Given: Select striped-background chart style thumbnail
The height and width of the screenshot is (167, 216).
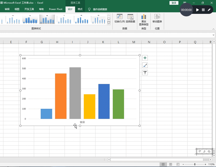Looking at the screenshot, I should [x=99, y=19].
